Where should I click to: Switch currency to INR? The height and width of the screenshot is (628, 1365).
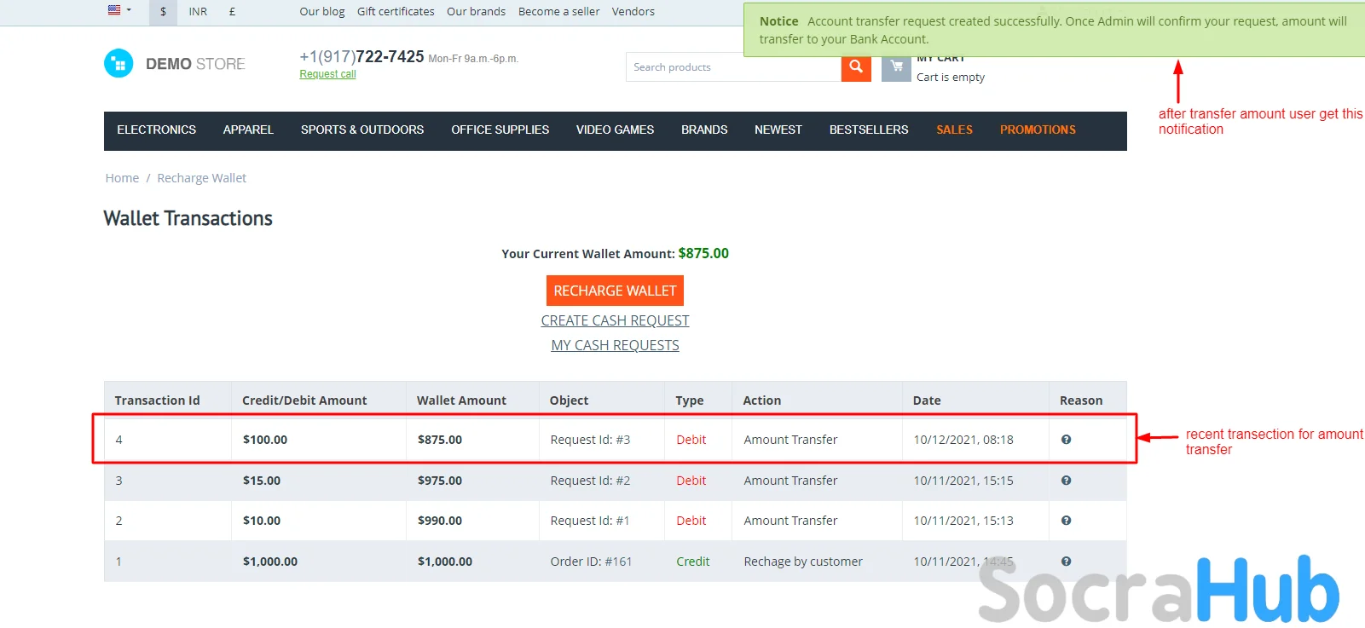(x=198, y=12)
